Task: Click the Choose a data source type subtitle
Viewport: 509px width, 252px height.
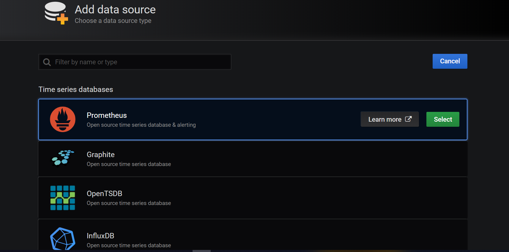Action: pyautogui.click(x=113, y=21)
